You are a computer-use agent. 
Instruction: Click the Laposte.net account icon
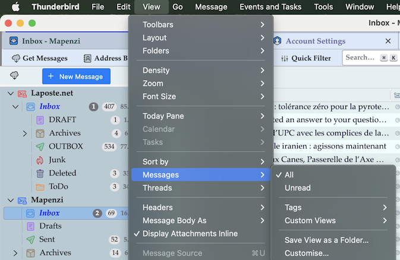pyautogui.click(x=22, y=94)
